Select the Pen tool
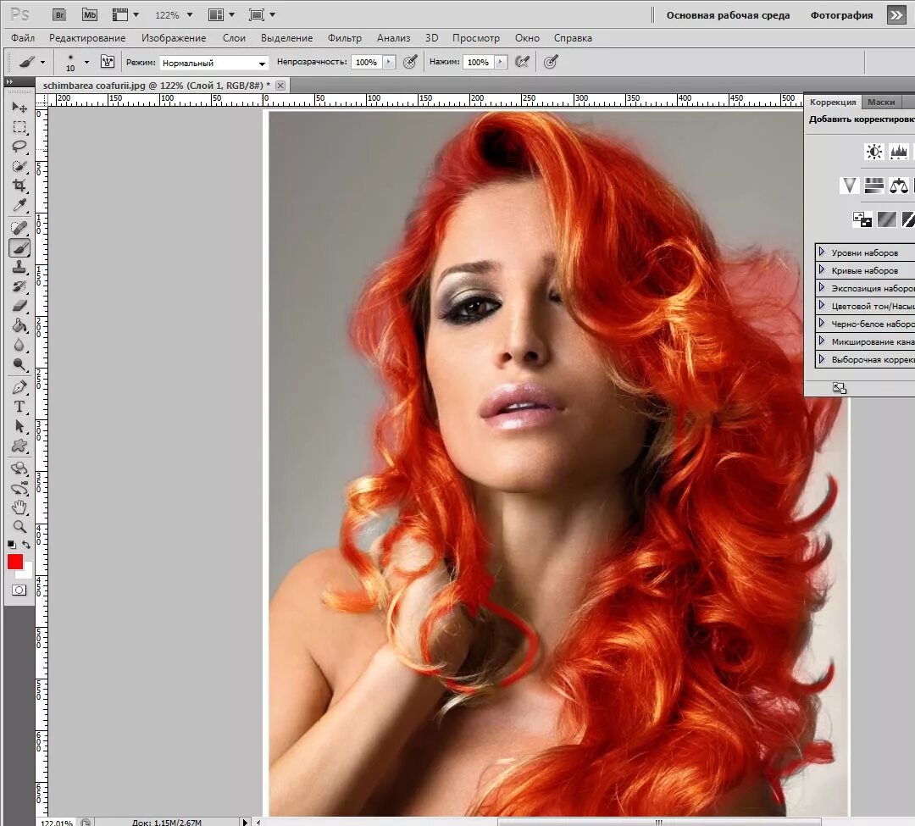The height and width of the screenshot is (826, 915). pos(19,387)
